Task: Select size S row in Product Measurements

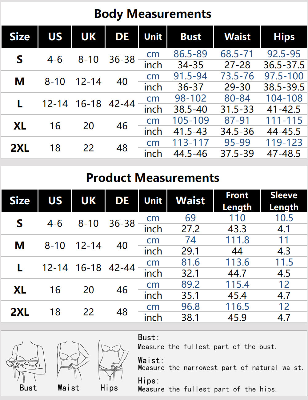Action: (20, 223)
